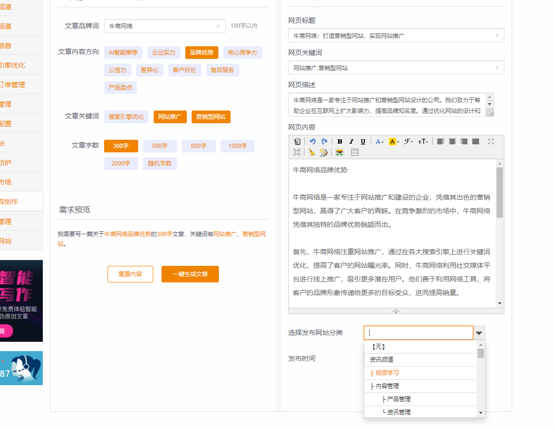The image size is (554, 428).
Task: Switch to HTML source code view
Action: 355,152
